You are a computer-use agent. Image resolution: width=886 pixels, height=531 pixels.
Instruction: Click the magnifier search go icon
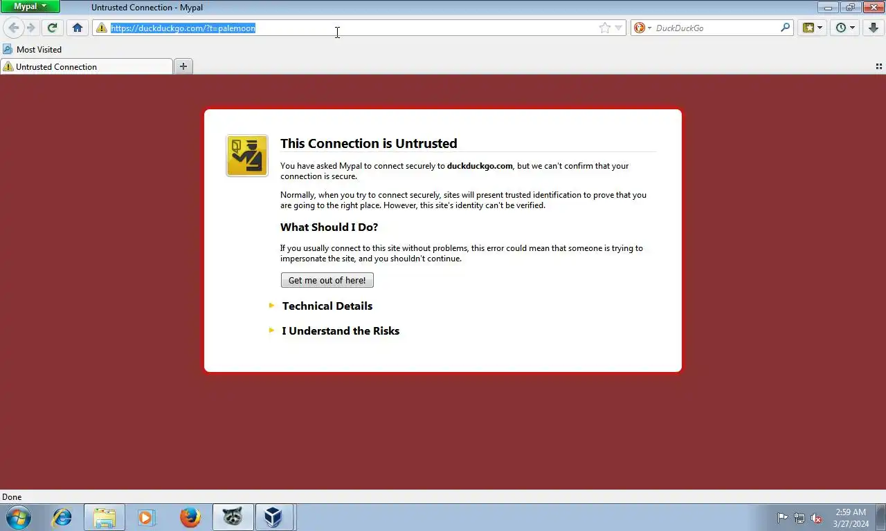click(785, 28)
